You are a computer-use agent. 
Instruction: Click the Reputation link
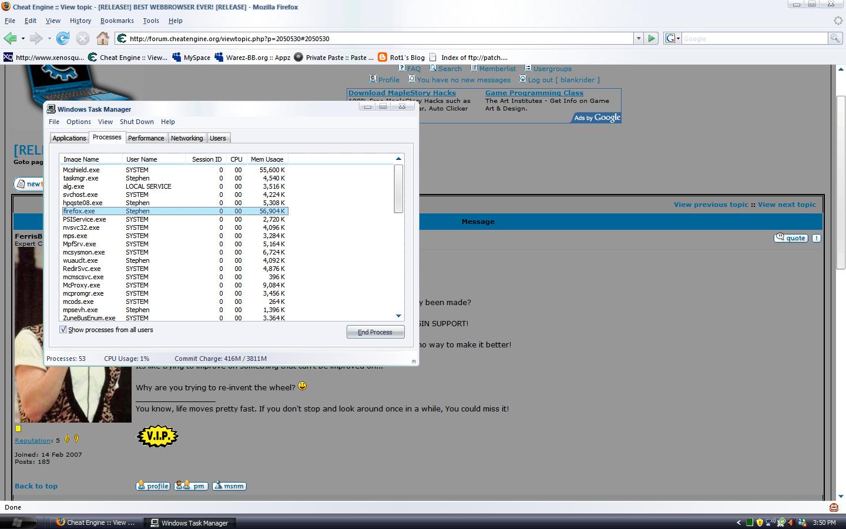pos(32,440)
